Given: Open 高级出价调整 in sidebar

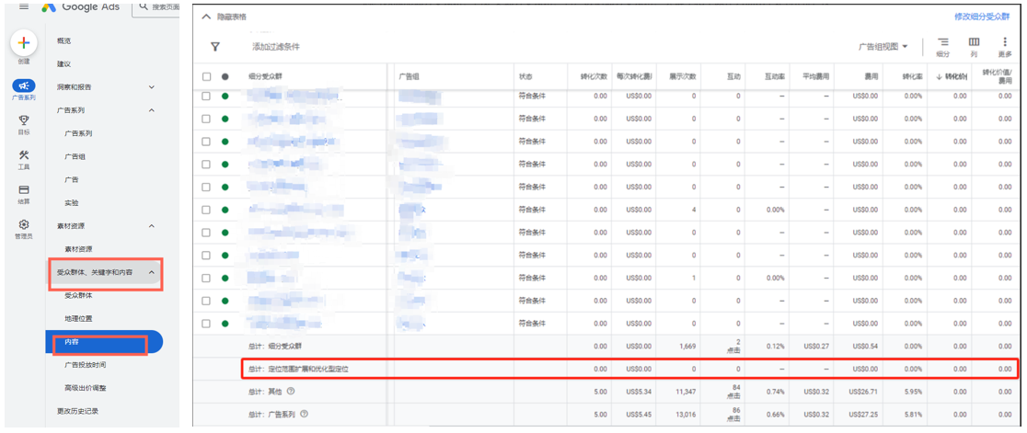Looking at the screenshot, I should click(x=86, y=388).
